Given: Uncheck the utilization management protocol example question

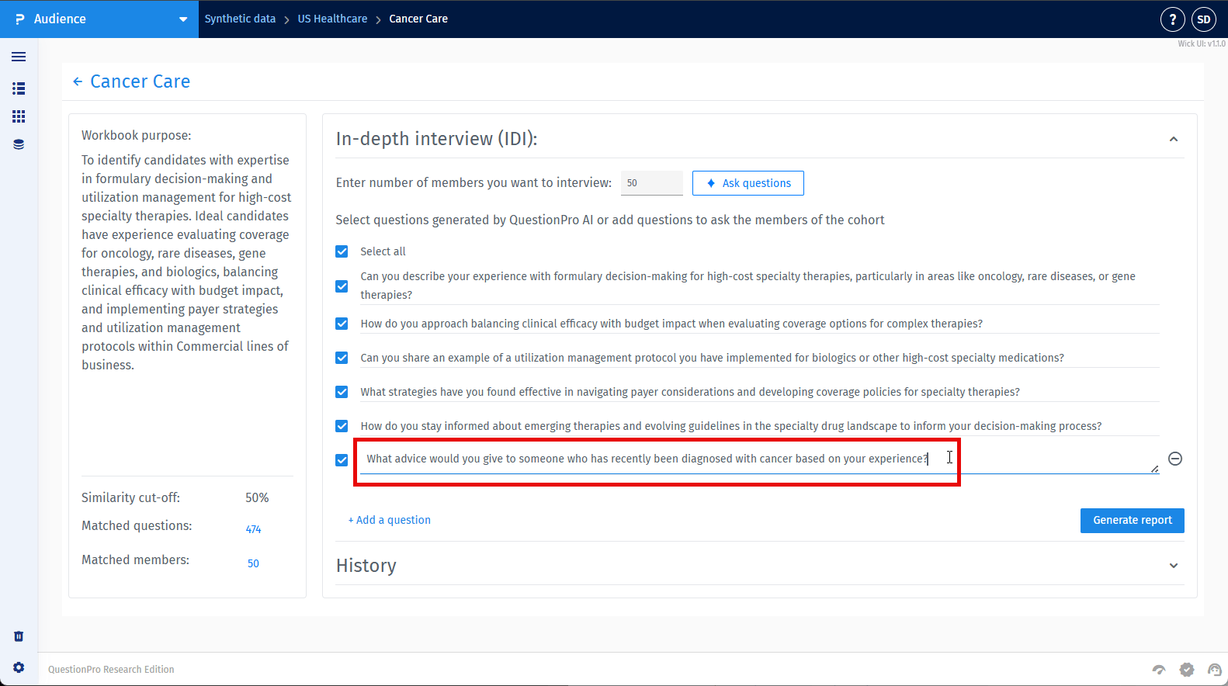Looking at the screenshot, I should (x=342, y=358).
